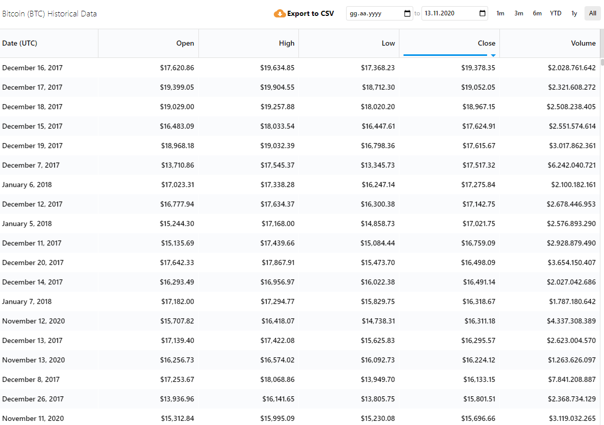Click the start date input field
604x425 pixels.
tap(374, 13)
